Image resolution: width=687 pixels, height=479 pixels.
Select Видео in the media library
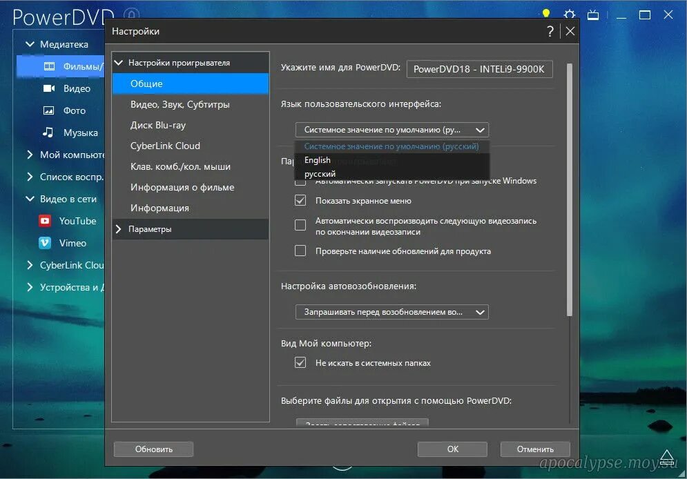coord(77,88)
